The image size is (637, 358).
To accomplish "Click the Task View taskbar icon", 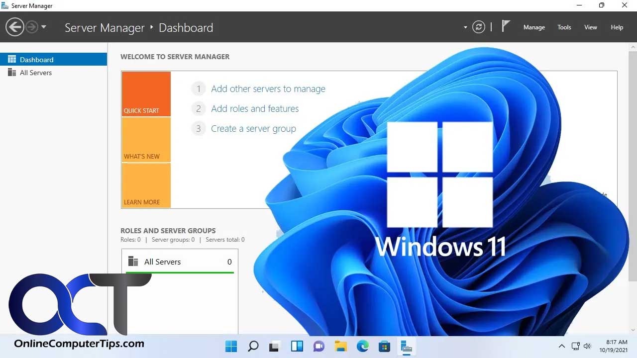I will coord(275,346).
